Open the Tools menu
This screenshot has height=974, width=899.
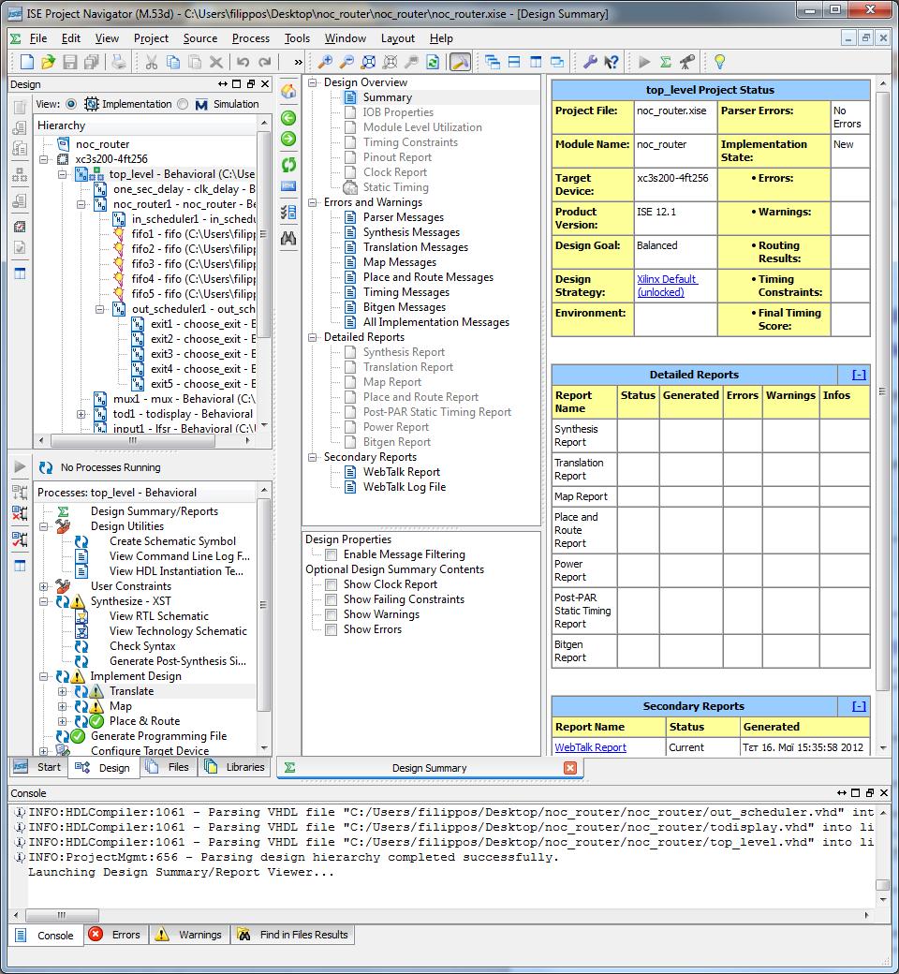pyautogui.click(x=297, y=37)
